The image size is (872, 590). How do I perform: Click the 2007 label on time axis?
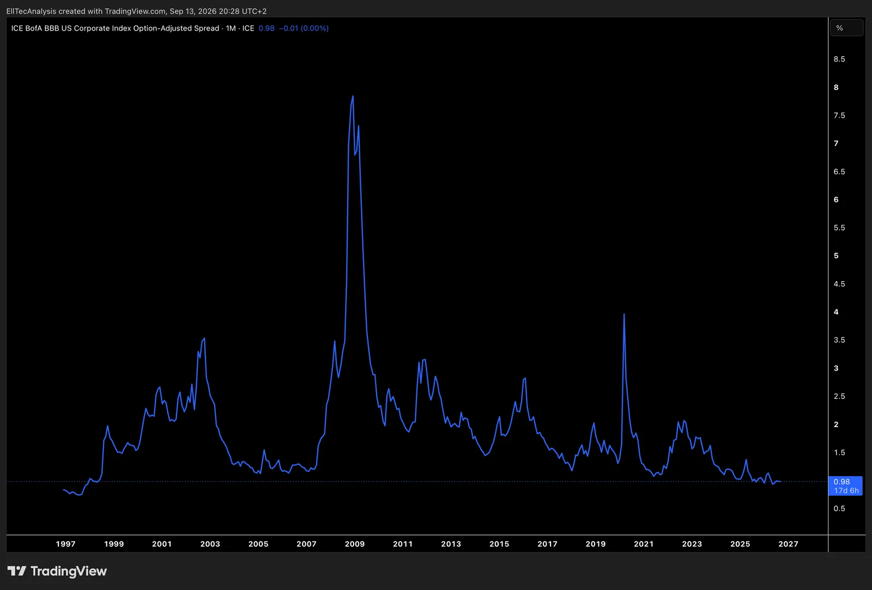coord(306,544)
